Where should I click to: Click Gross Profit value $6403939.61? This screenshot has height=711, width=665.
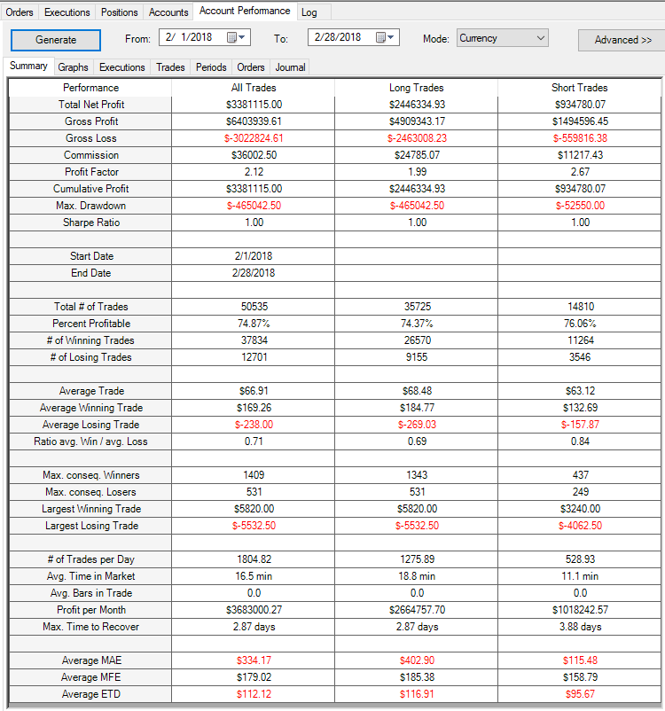pos(254,121)
